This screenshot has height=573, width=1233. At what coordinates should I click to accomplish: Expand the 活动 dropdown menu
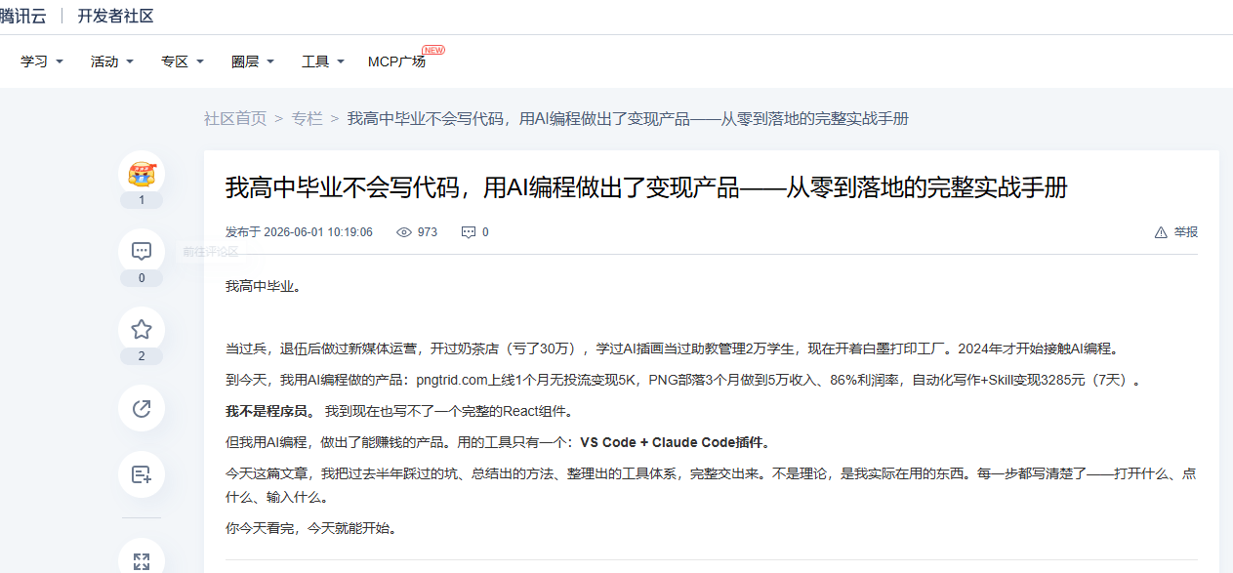(112, 61)
